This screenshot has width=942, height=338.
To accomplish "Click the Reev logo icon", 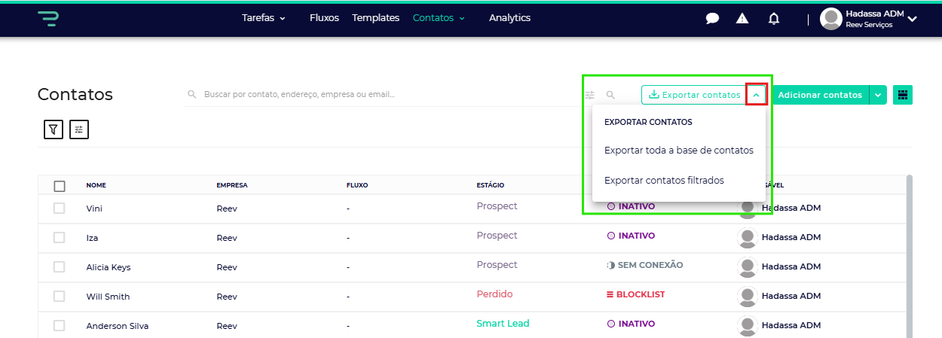I will pos(48,19).
